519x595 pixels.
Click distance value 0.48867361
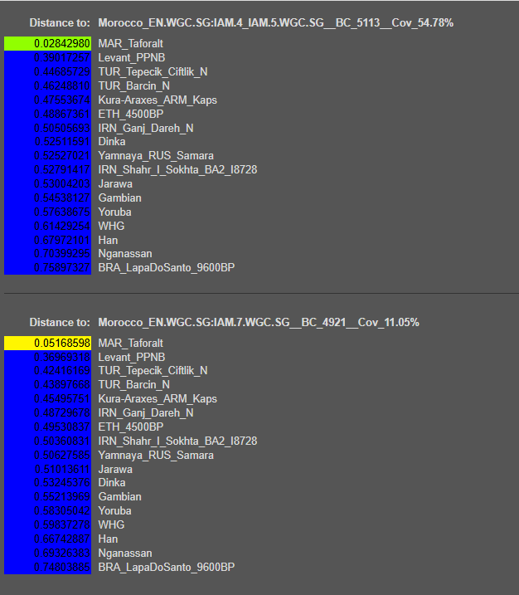point(47,114)
